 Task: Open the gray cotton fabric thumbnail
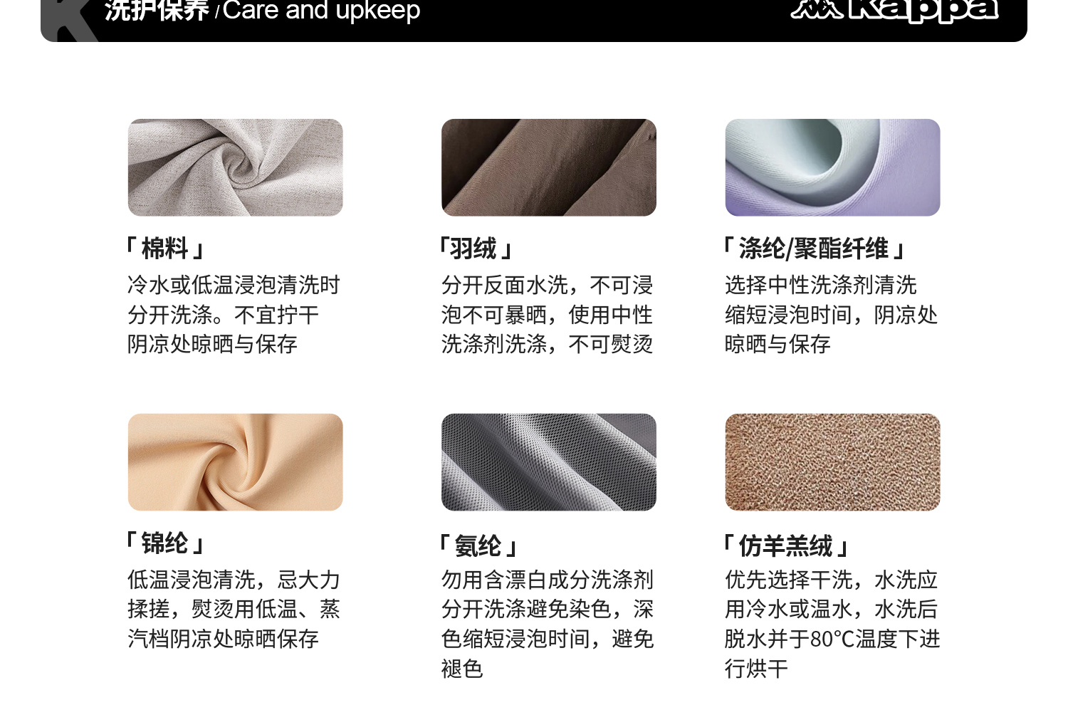click(x=235, y=167)
